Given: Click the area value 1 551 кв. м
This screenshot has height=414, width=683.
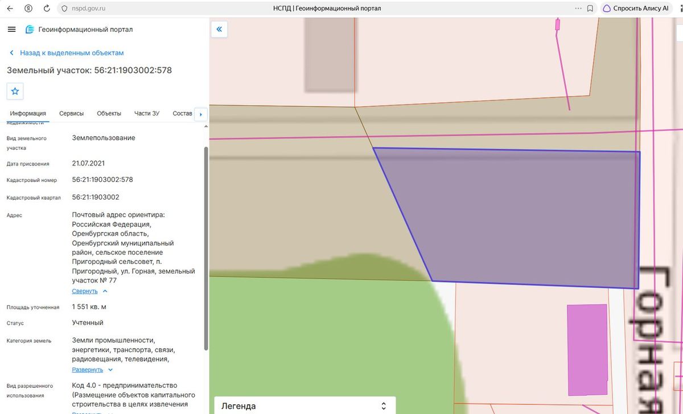Looking at the screenshot, I should pos(89,307).
